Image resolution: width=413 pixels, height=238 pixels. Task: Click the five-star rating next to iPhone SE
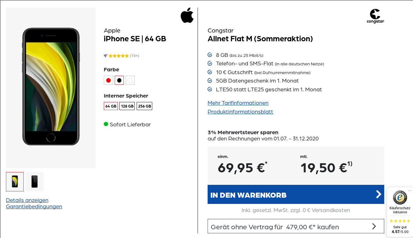tap(118, 56)
